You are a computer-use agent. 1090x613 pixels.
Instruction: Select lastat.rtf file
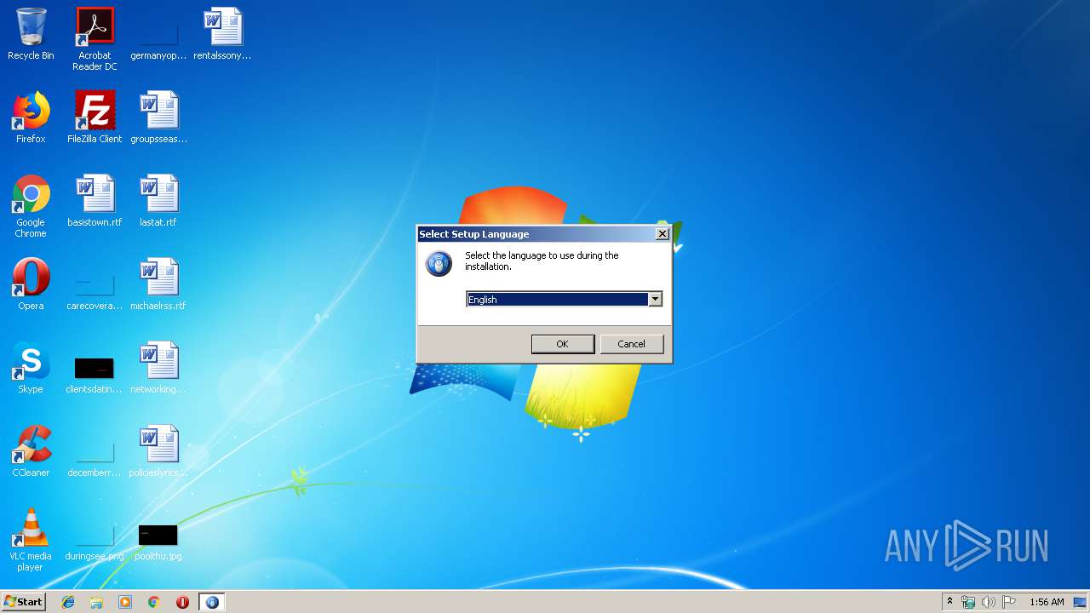point(158,201)
